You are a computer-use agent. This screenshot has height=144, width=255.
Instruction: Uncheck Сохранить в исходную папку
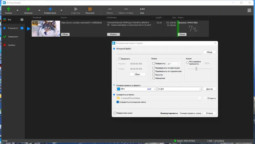pyautogui.click(x=118, y=102)
